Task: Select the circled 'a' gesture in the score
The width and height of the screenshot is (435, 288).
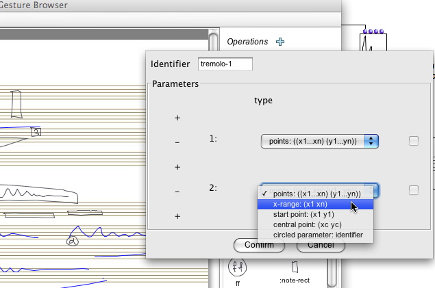Action: tap(73, 241)
